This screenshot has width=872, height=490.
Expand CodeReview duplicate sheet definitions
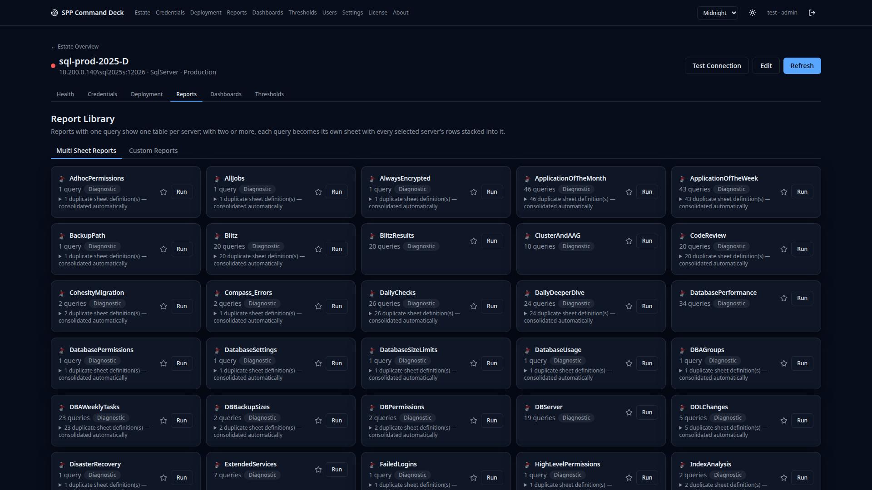tap(725, 260)
